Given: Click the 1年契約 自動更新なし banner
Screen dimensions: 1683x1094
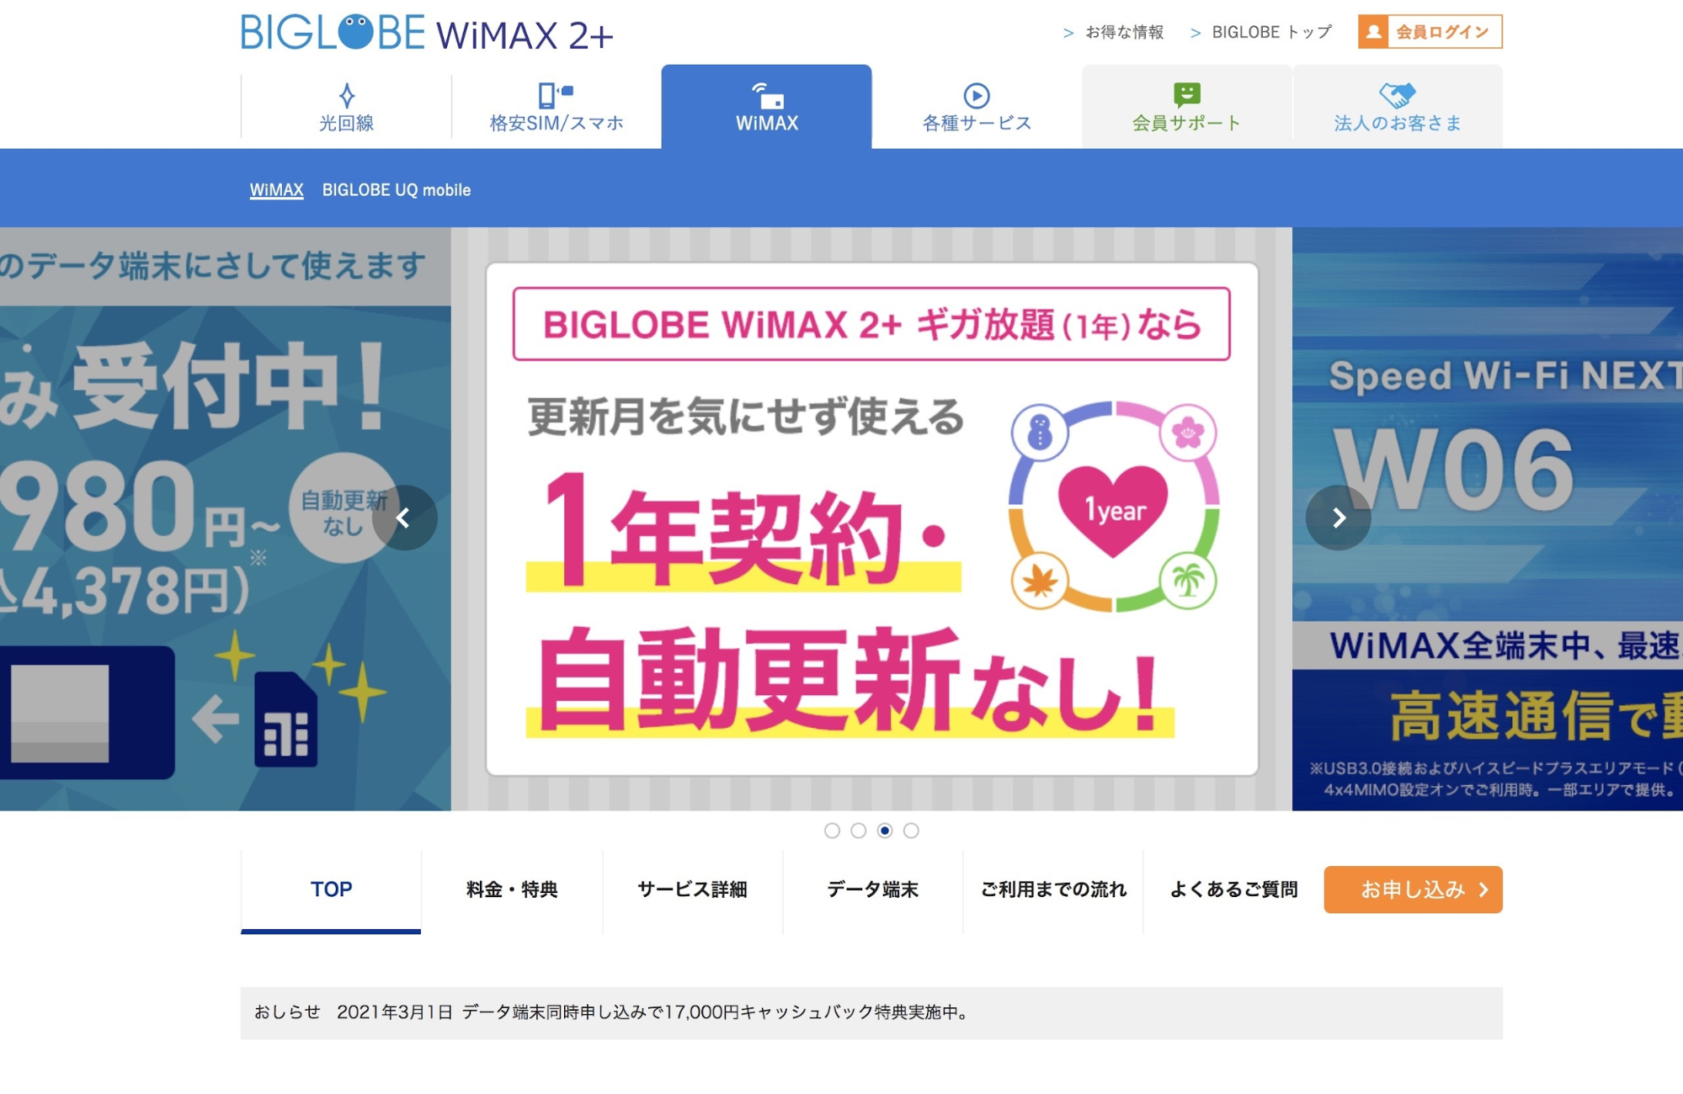Looking at the screenshot, I should (x=871, y=518).
